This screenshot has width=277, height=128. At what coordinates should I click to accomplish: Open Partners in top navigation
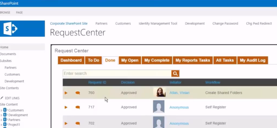pyautogui.click(x=101, y=24)
